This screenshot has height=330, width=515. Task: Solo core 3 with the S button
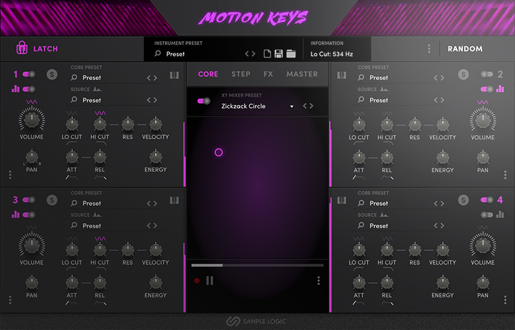coord(52,200)
